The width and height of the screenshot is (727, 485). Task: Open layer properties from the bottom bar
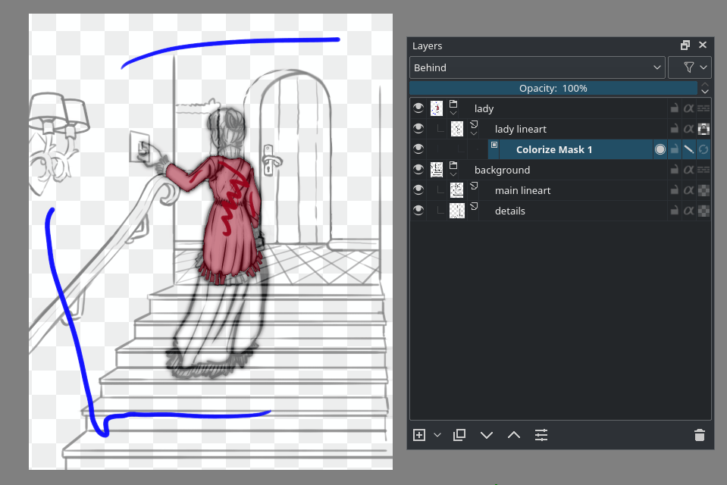point(541,435)
